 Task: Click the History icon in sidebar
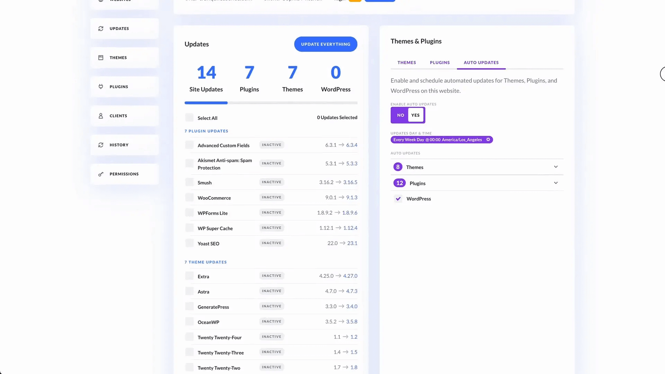point(101,145)
